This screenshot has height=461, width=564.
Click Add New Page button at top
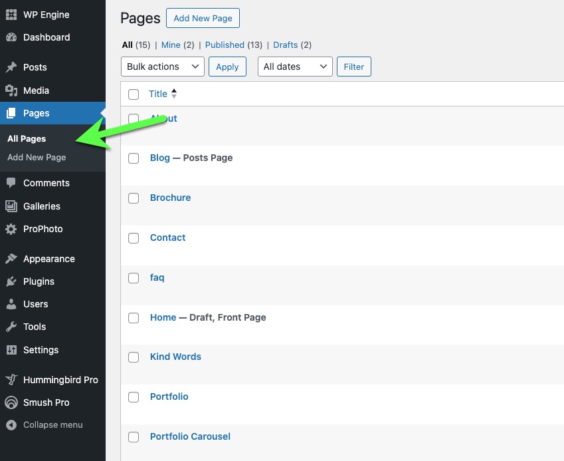click(x=203, y=18)
